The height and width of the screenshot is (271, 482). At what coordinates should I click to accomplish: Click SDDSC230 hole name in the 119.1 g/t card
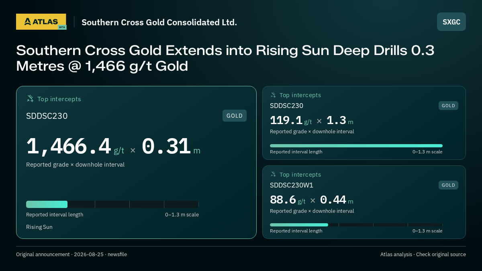287,106
